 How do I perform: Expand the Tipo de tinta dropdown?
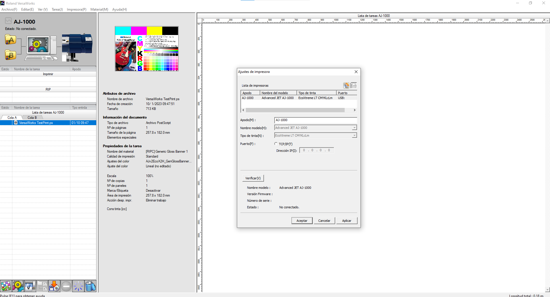354,135
